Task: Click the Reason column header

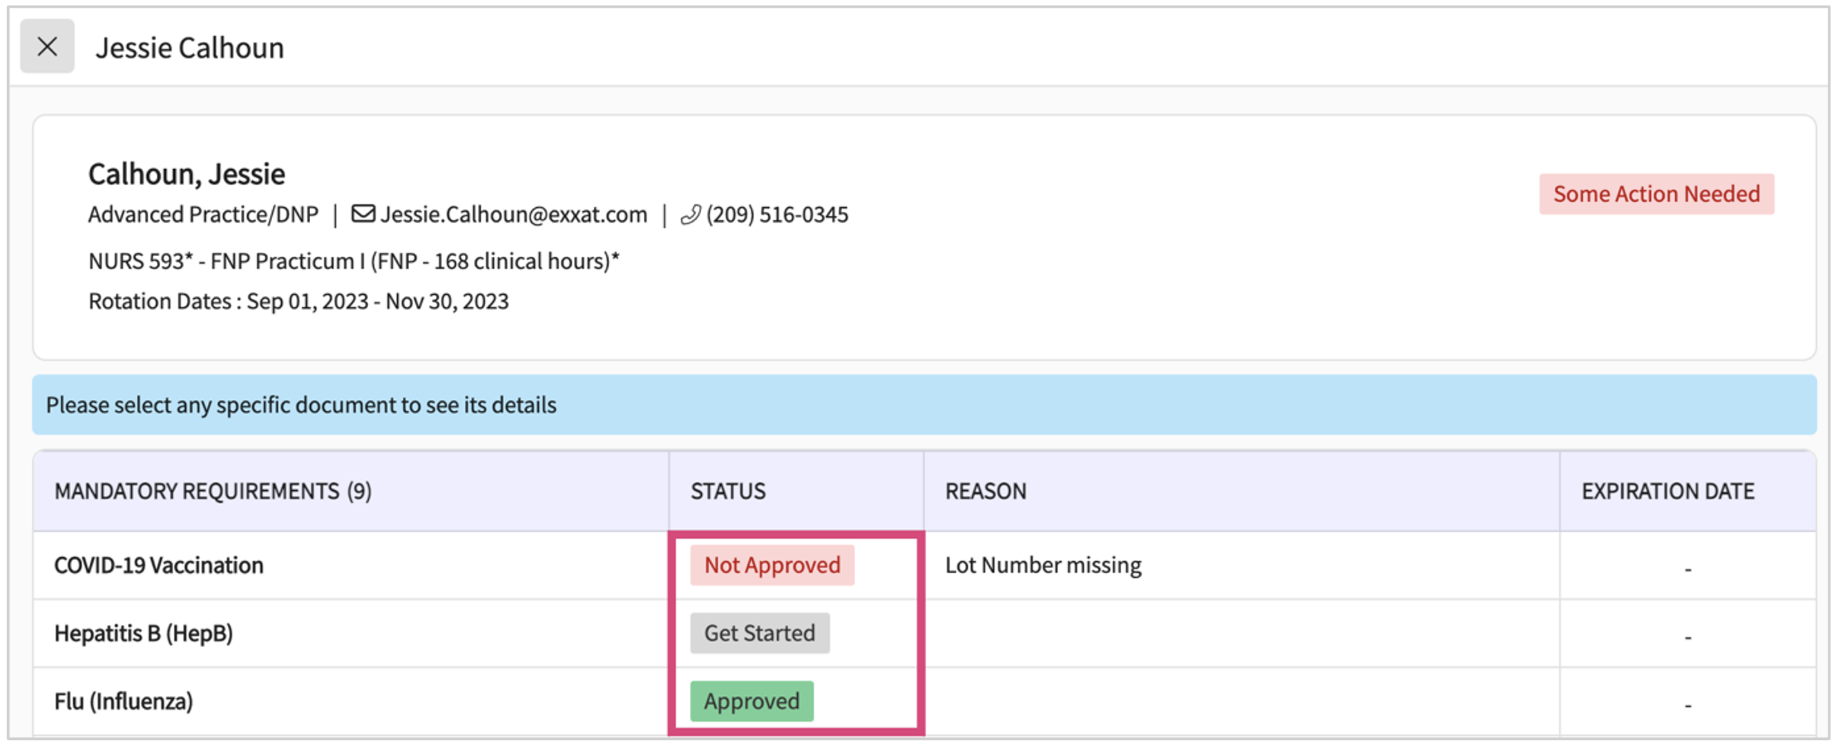Action: click(986, 492)
